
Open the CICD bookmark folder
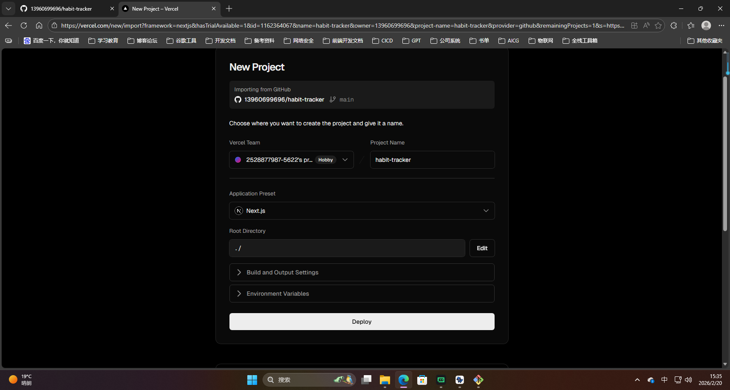[x=382, y=41]
